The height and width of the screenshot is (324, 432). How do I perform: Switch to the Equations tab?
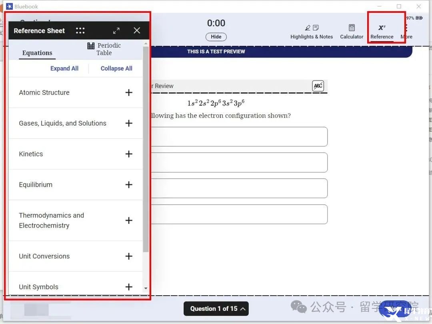pyautogui.click(x=37, y=53)
